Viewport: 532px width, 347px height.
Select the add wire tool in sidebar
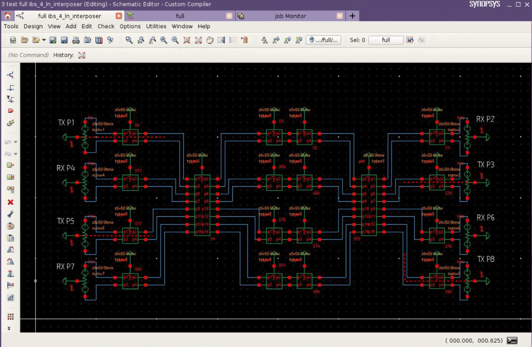pos(11,87)
